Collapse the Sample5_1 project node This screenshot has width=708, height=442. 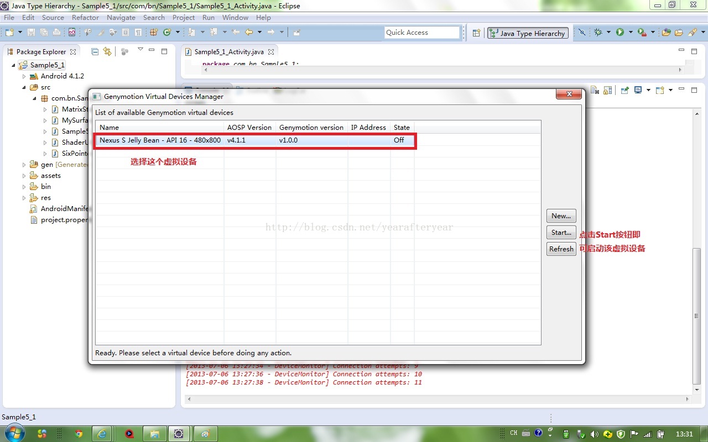pos(13,65)
